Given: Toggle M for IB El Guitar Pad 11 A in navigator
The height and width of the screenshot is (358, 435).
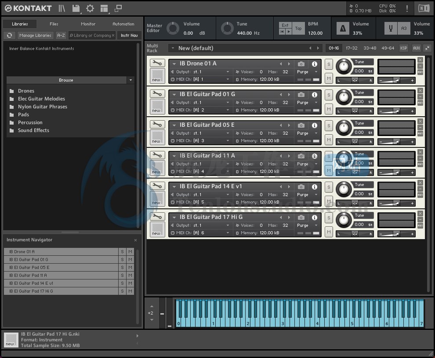Looking at the screenshot, I should (130, 276).
